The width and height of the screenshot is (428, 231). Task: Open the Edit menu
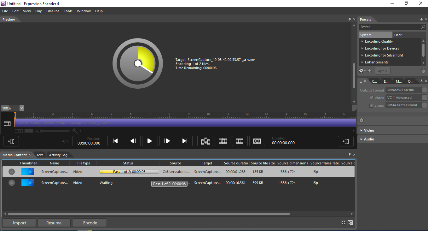15,11
